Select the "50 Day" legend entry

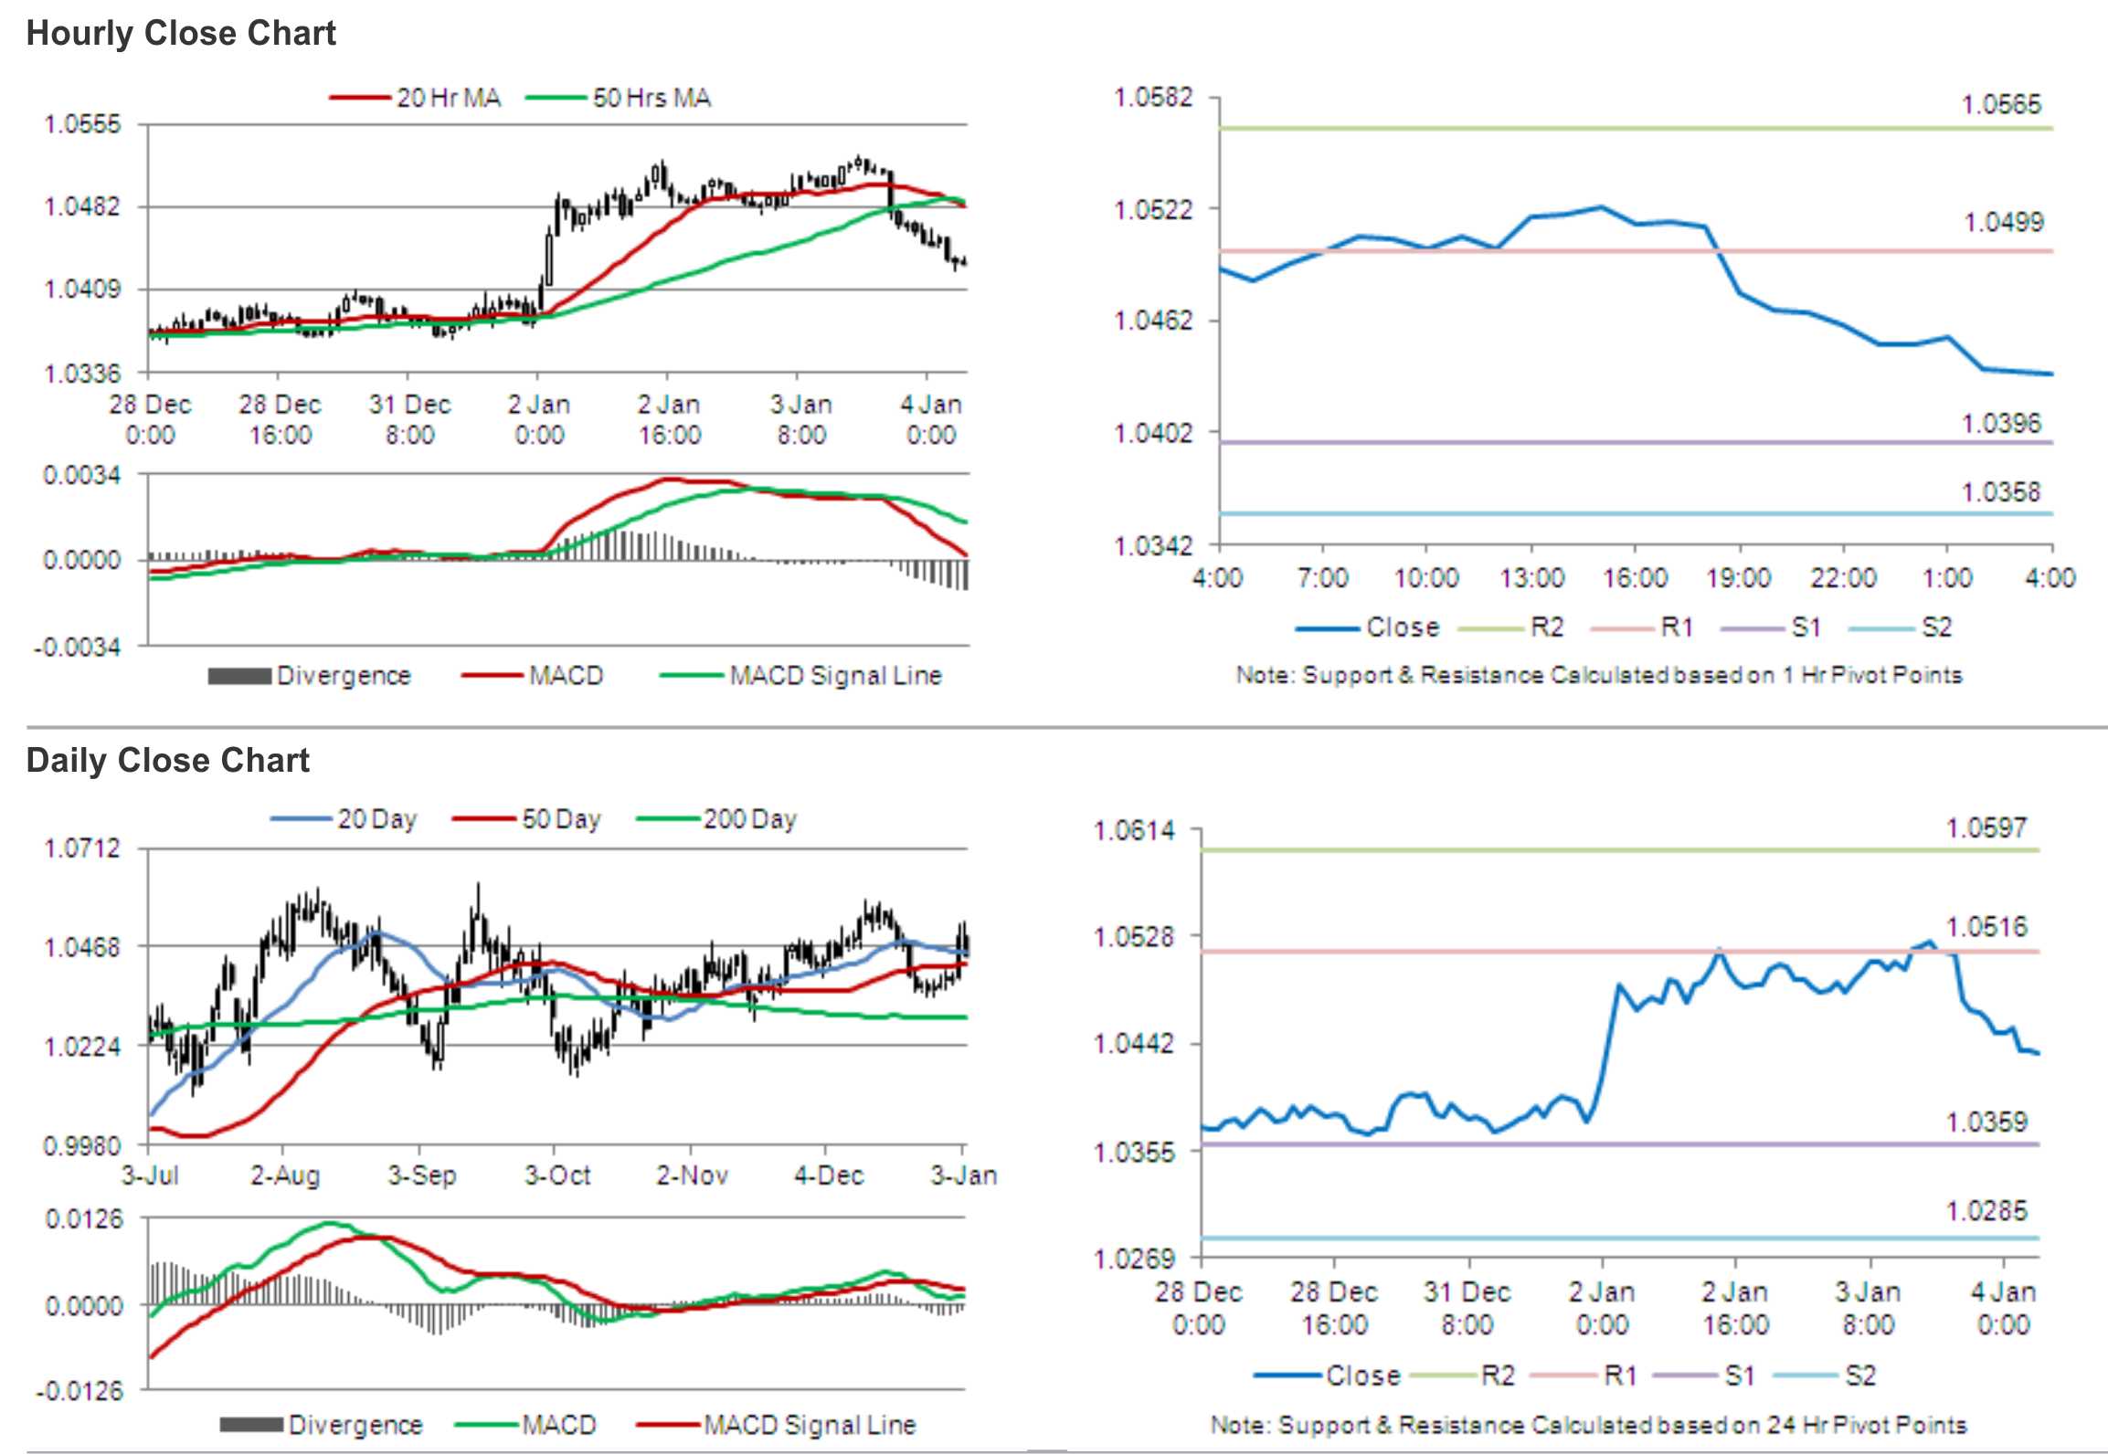pos(526,818)
